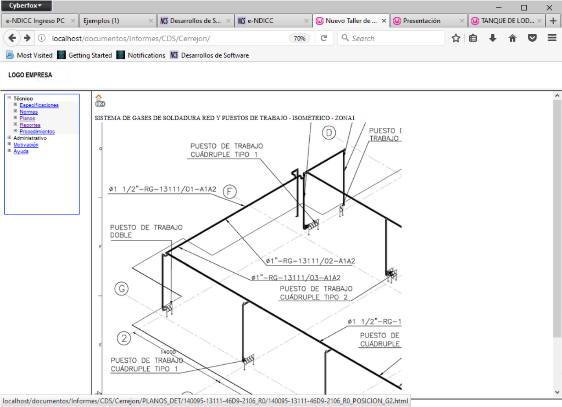Open the Procedimientos link
This screenshot has height=407, width=562.
(x=37, y=132)
